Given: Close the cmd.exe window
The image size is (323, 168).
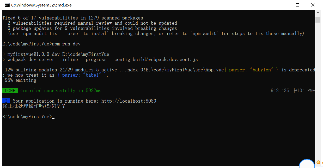Looking at the screenshot, I should coord(313,5).
